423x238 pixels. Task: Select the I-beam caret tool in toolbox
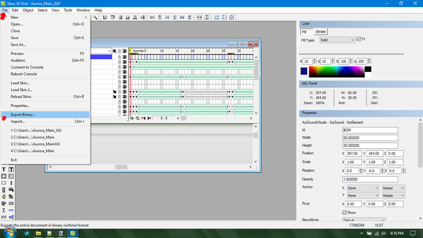(4, 210)
